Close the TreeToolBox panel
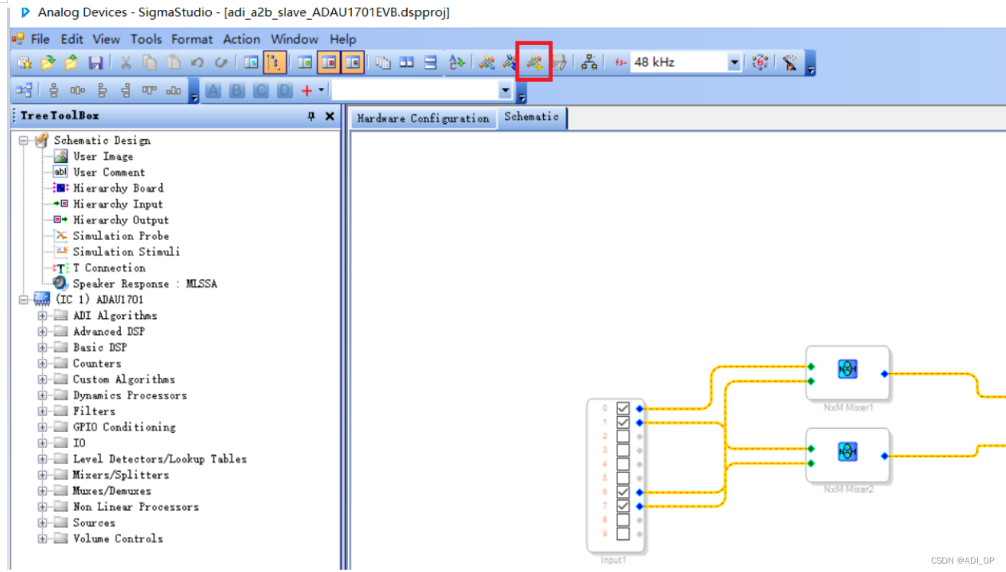 330,116
